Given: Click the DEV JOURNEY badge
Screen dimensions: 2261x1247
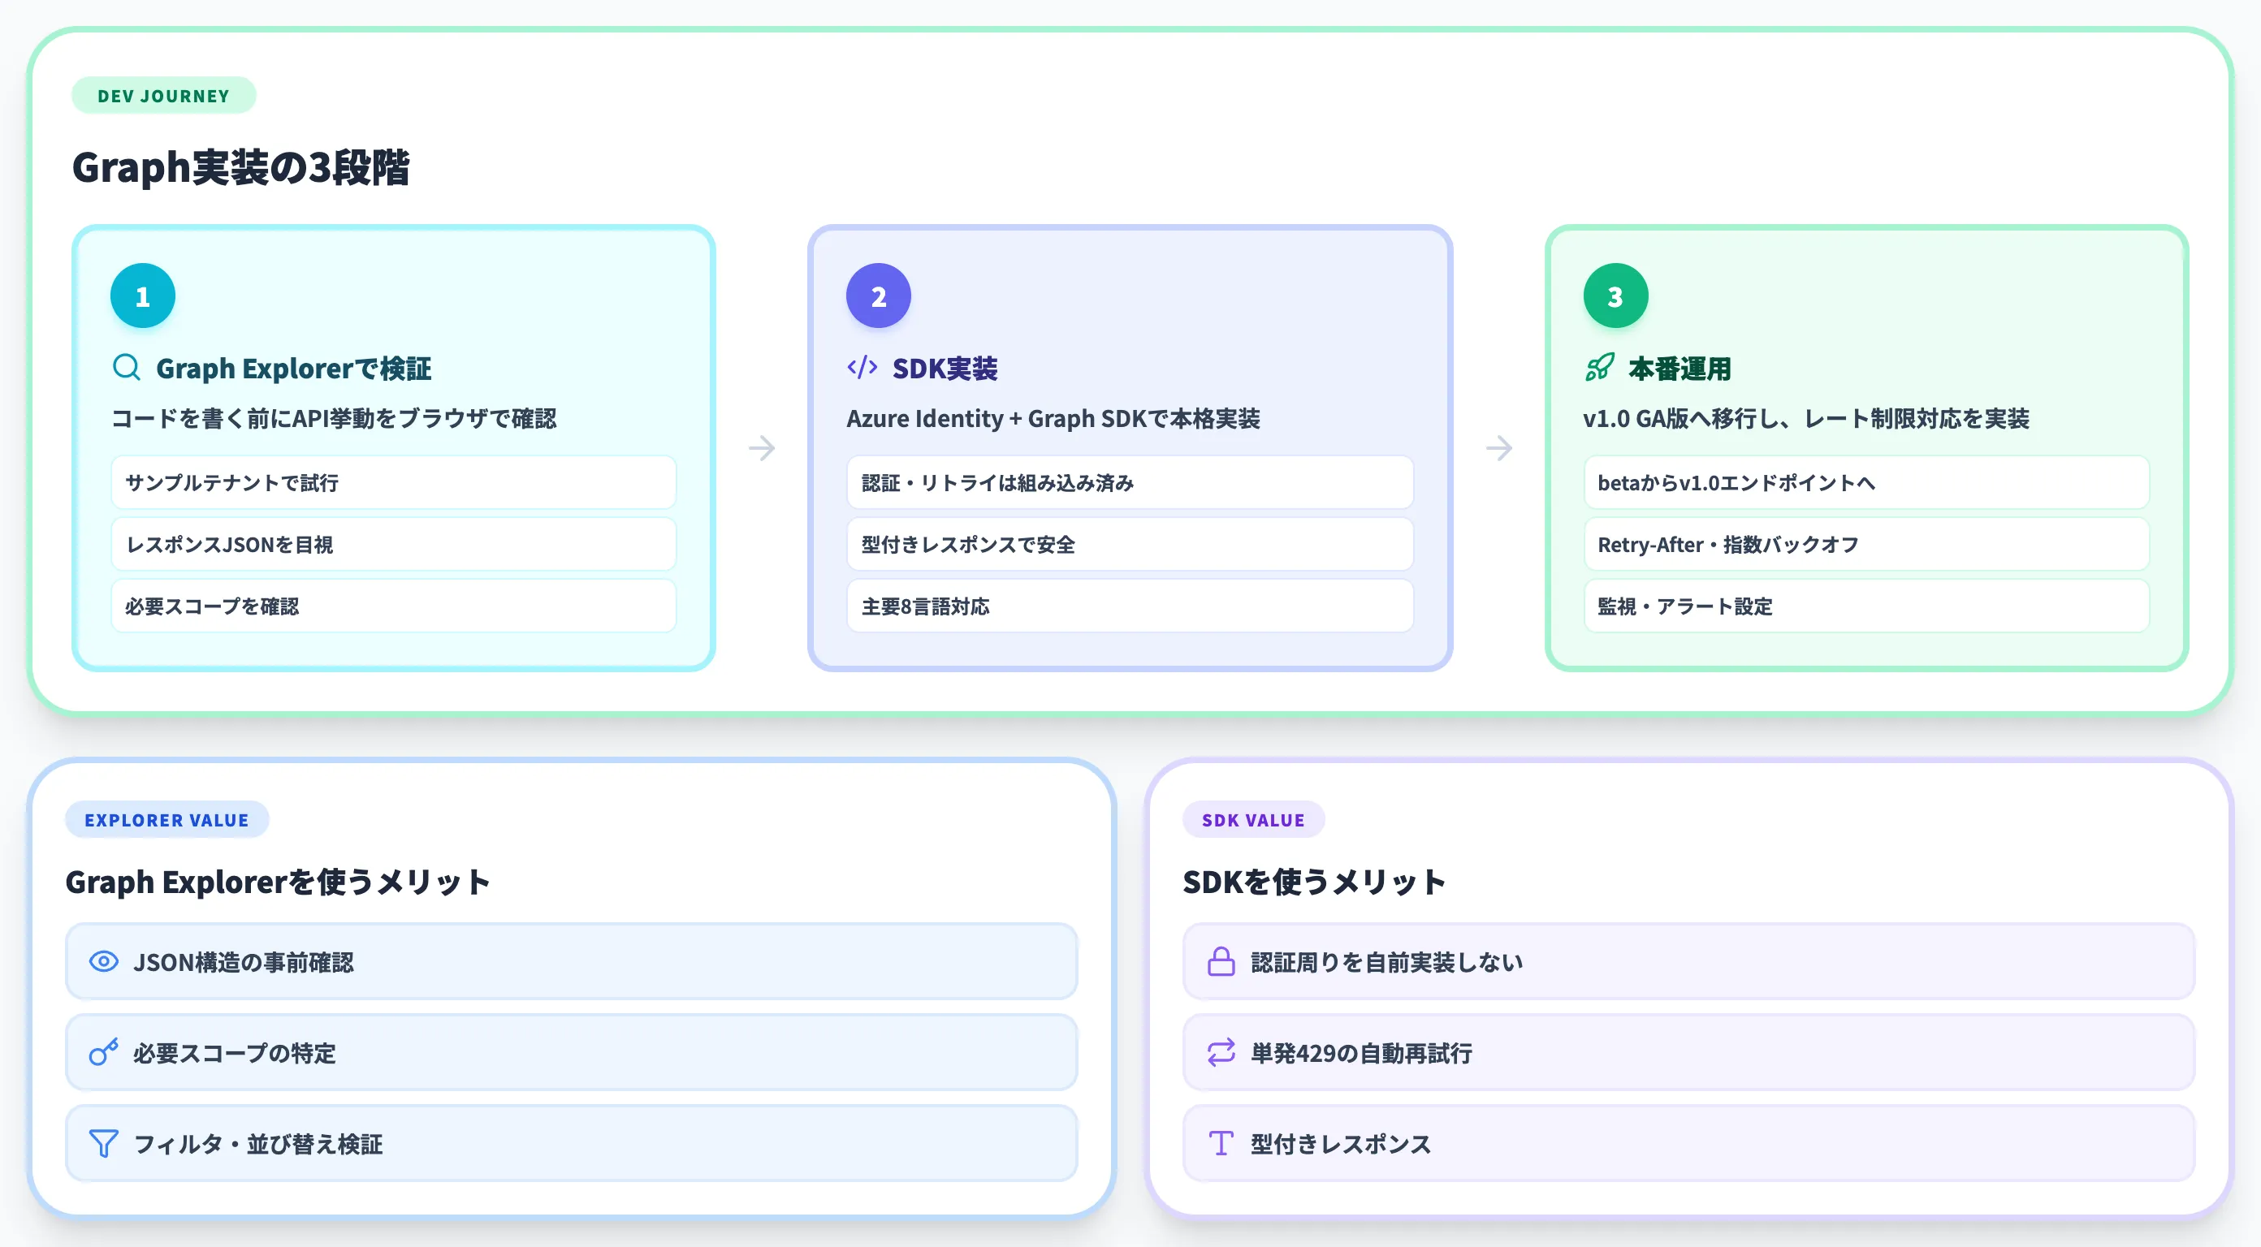Looking at the screenshot, I should (163, 96).
